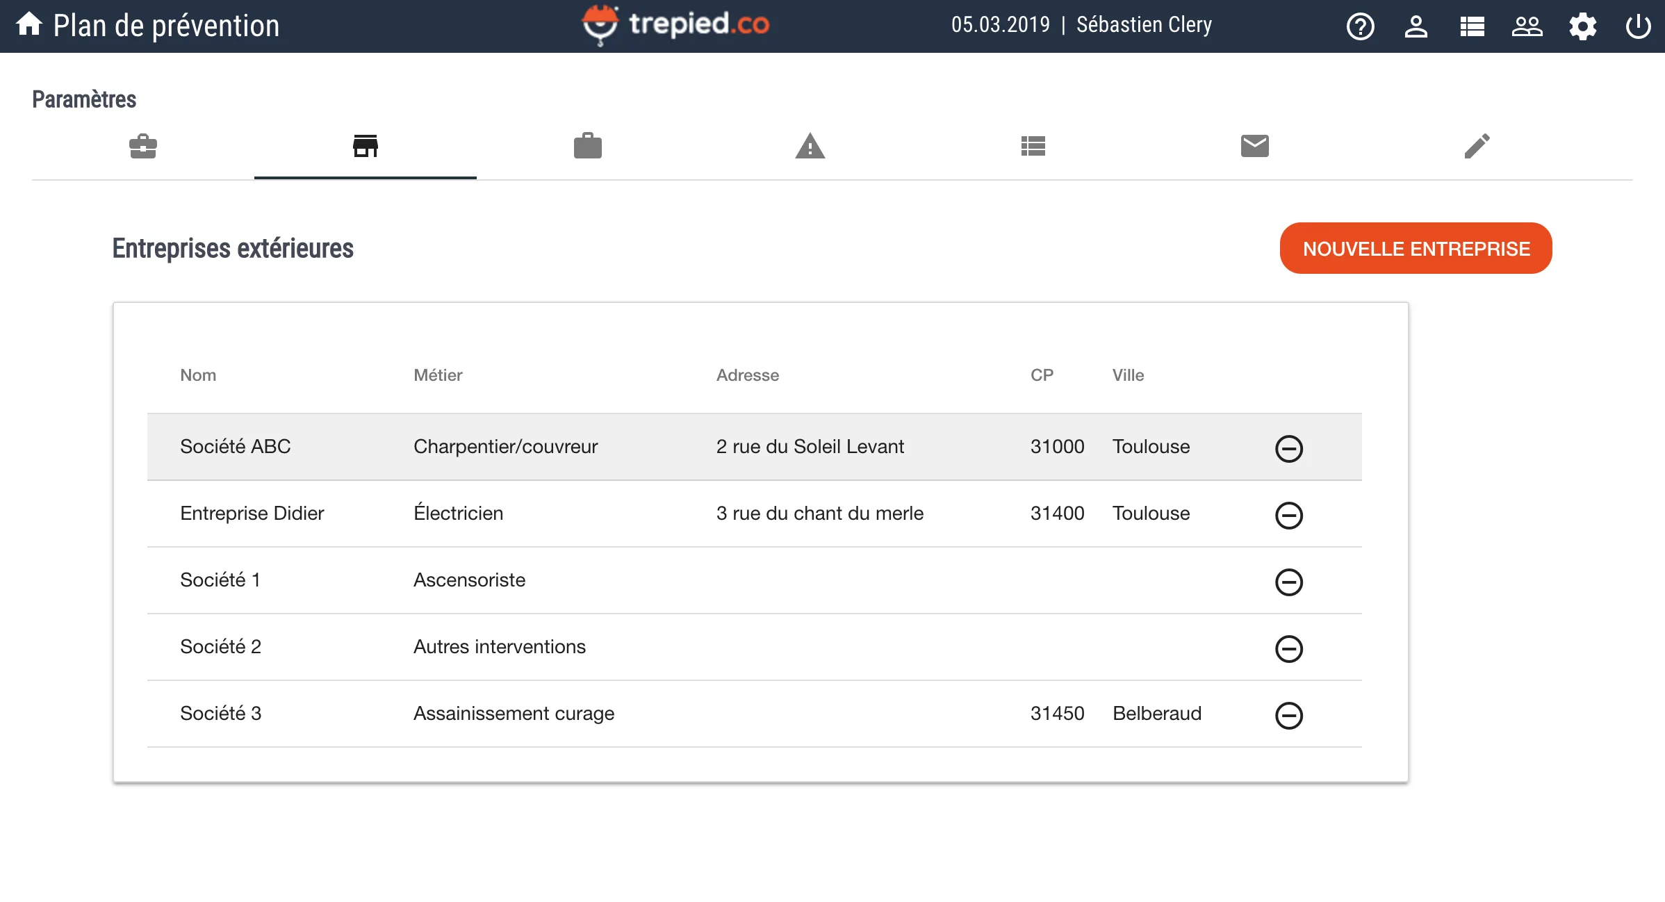1665x902 pixels.
Task: Click the Entreprises extérieures heading
Action: point(233,248)
